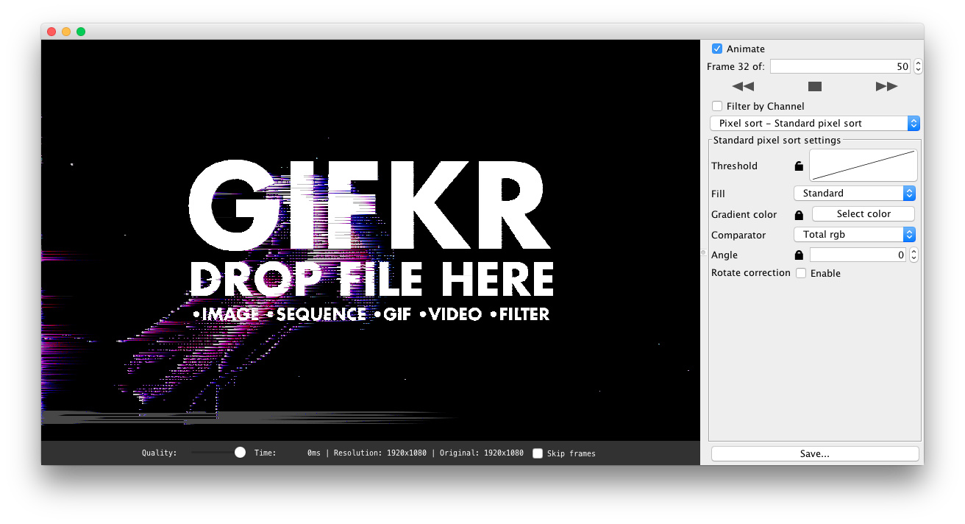Enable Rotate correction checkbox
This screenshot has height=524, width=965.
[801, 273]
